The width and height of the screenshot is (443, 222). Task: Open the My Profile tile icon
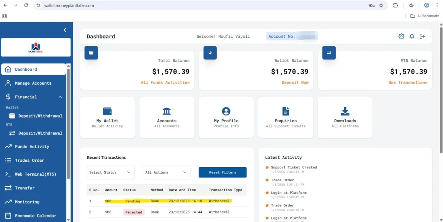226,111
